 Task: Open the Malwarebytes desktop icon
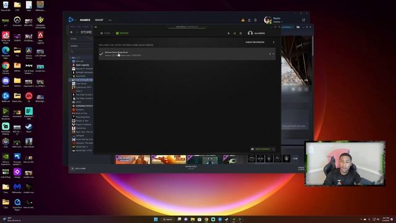(x=17, y=188)
